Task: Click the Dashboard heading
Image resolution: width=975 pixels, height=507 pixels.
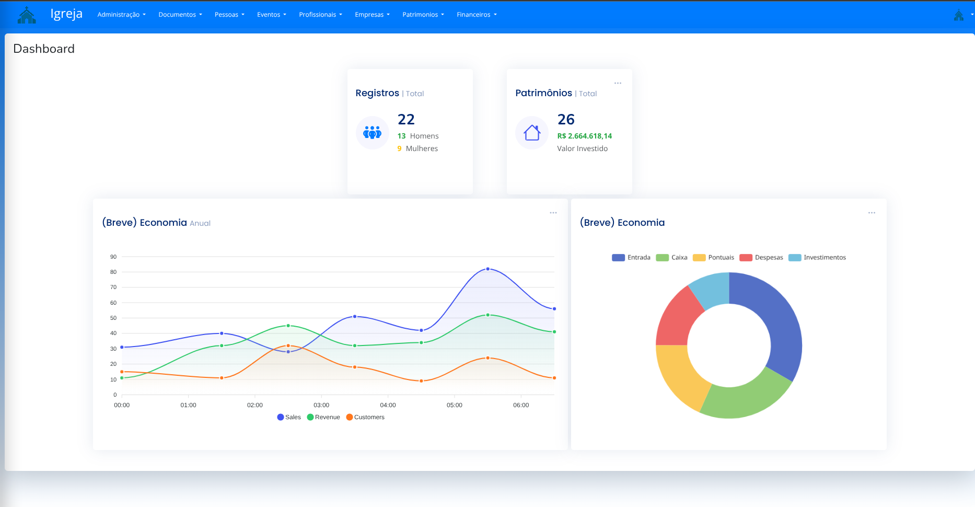Action: 44,49
